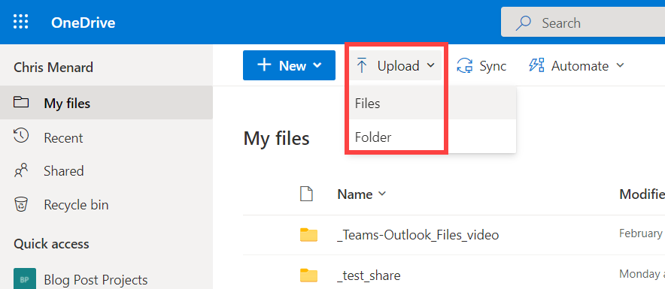
Task: Click the file type column icon
Action: click(x=306, y=194)
